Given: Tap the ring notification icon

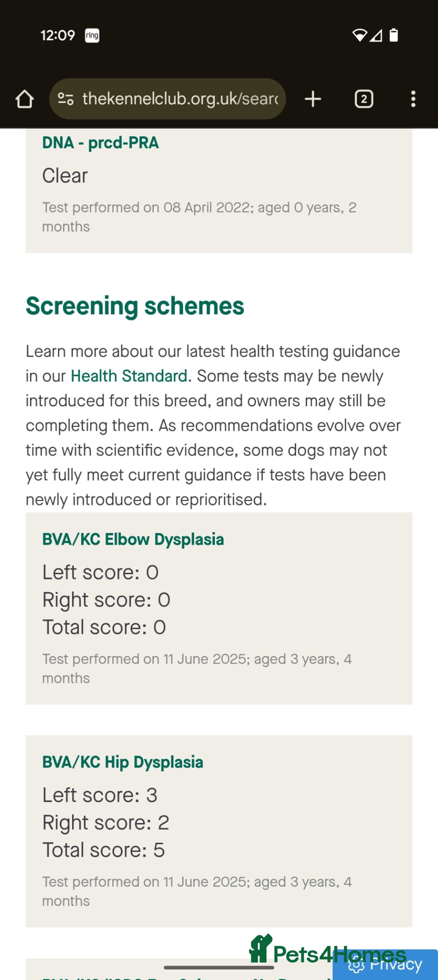Looking at the screenshot, I should 92,35.
